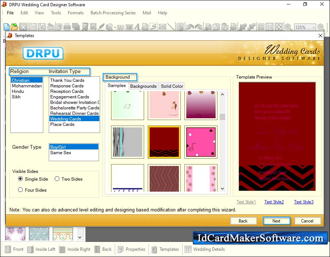The image size is (330, 257).
Task: Click the database toolbar icon
Action: [x=180, y=27]
